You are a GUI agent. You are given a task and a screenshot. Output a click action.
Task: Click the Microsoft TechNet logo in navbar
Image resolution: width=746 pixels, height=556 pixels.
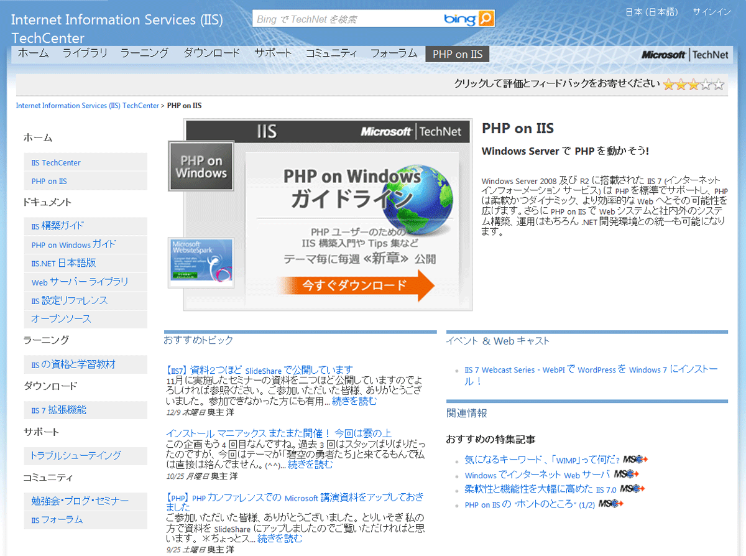(x=685, y=55)
